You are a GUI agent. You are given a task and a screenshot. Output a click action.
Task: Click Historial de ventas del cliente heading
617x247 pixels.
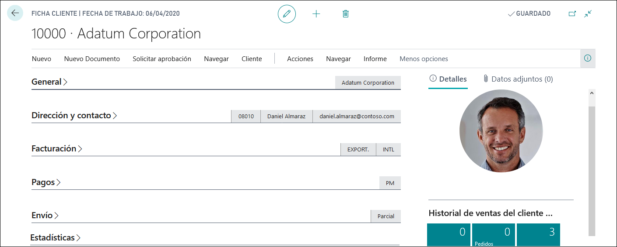491,213
